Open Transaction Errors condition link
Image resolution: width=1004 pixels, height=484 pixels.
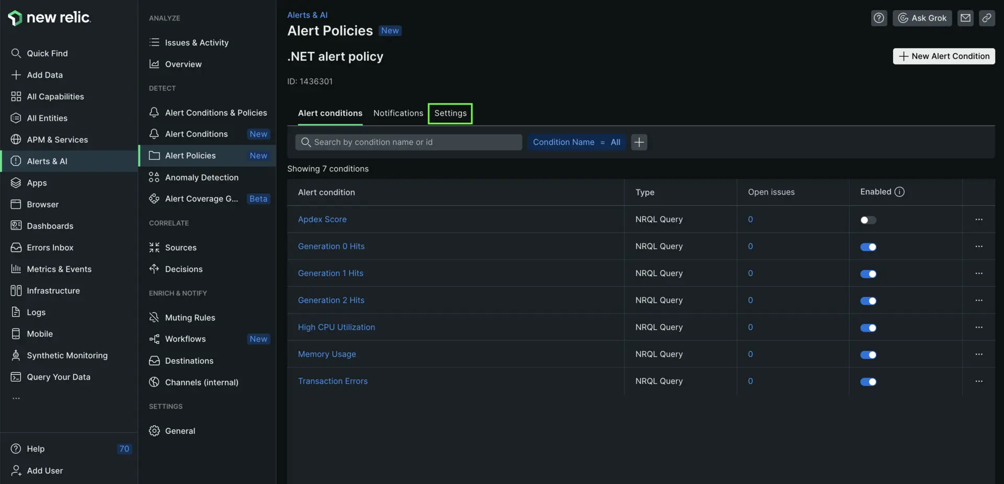333,381
